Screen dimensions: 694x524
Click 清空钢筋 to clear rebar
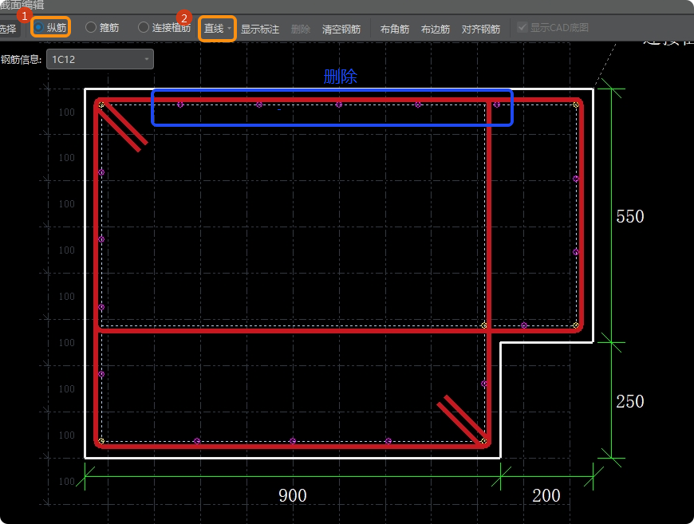click(x=341, y=30)
